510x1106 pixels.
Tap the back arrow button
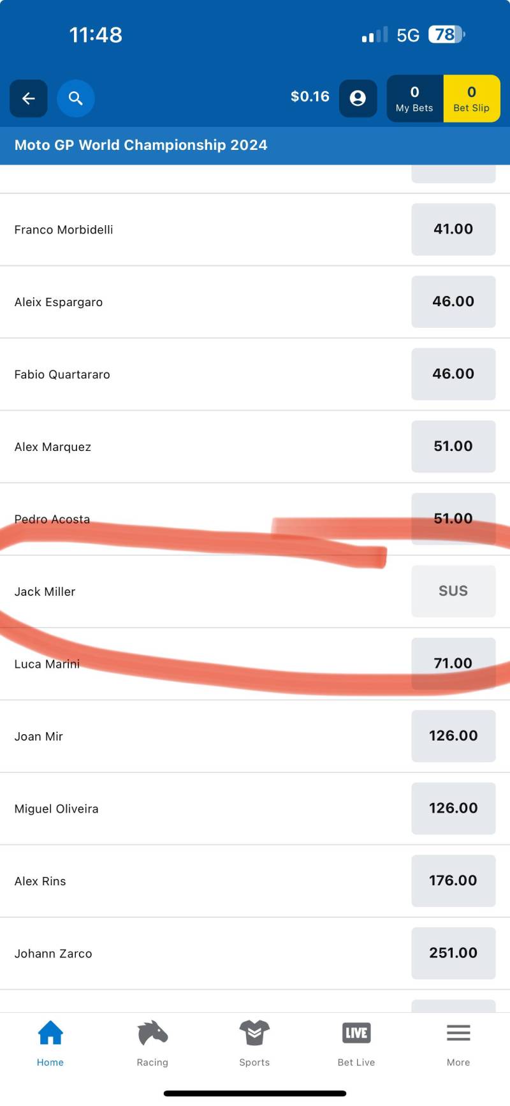point(29,98)
